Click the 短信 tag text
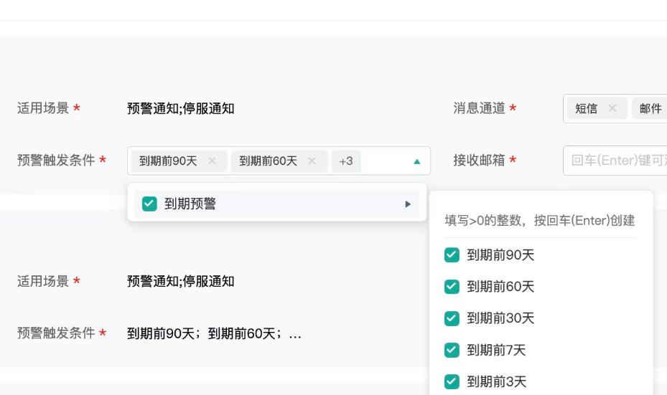Screen dimensions: 667x395 [586, 108]
